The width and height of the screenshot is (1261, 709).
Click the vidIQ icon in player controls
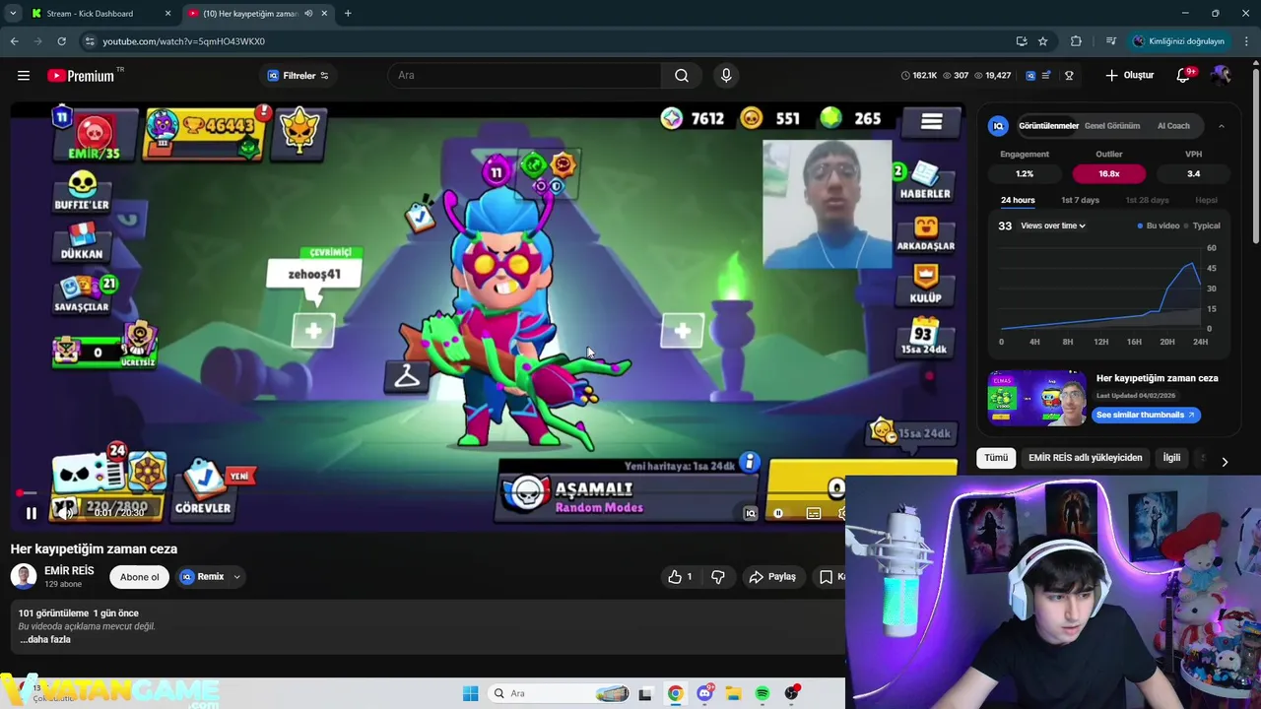click(x=750, y=513)
